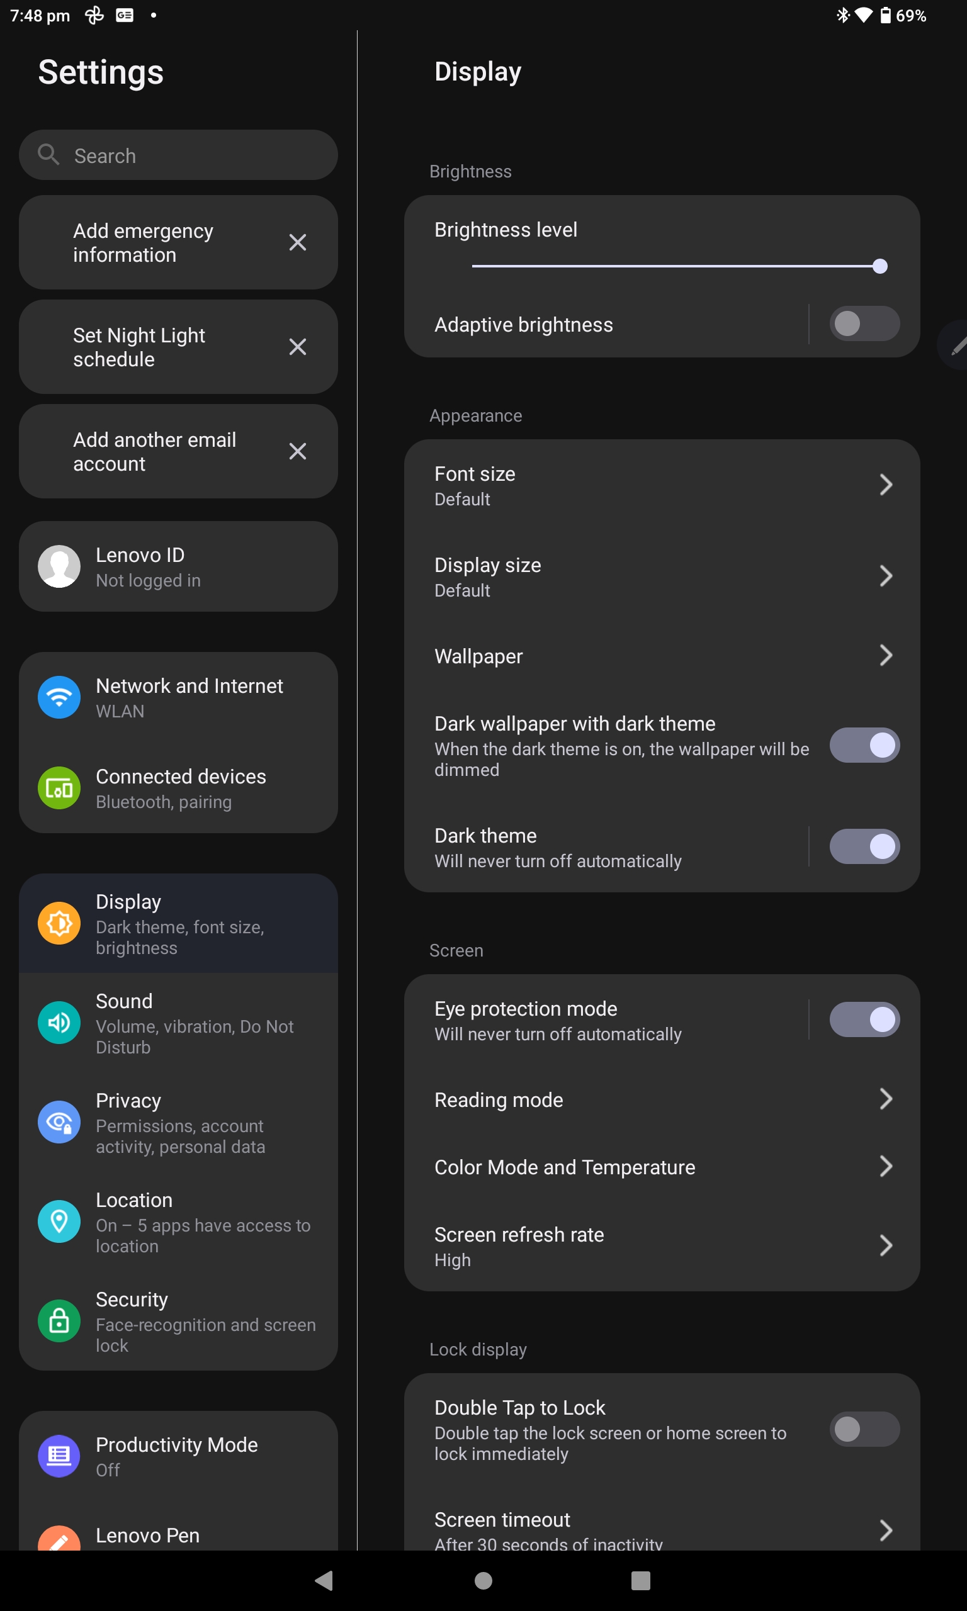
Task: Click the Network and Internet WLAN icon
Action: click(x=59, y=697)
